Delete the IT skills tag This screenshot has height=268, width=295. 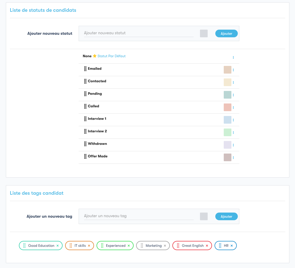89,246
